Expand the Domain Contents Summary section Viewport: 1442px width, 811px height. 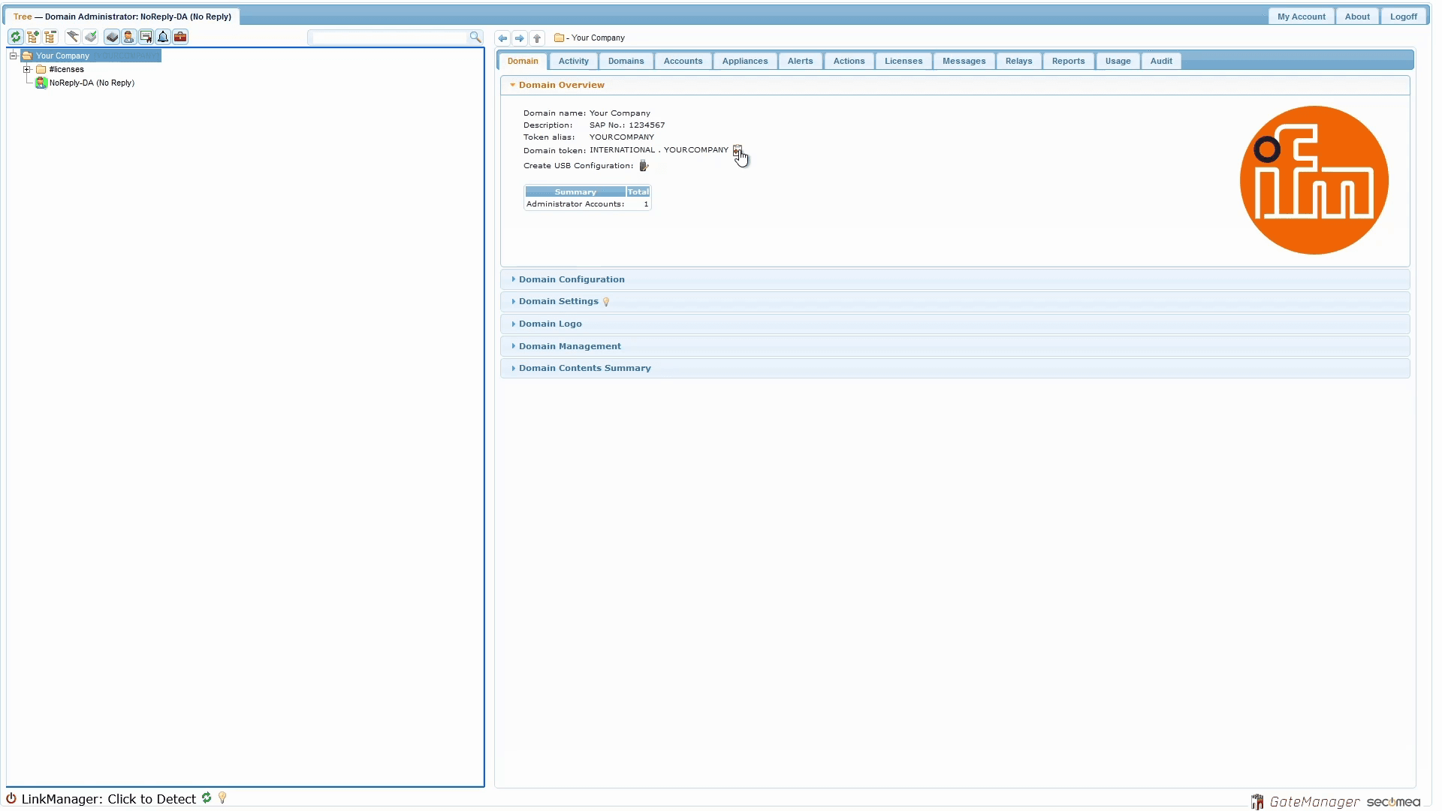pyautogui.click(x=584, y=368)
